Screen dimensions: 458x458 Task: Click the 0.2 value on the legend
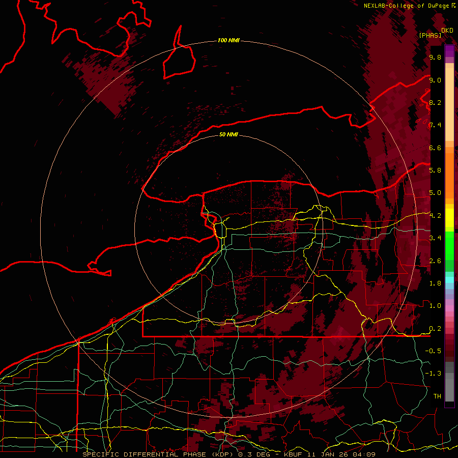click(435, 329)
